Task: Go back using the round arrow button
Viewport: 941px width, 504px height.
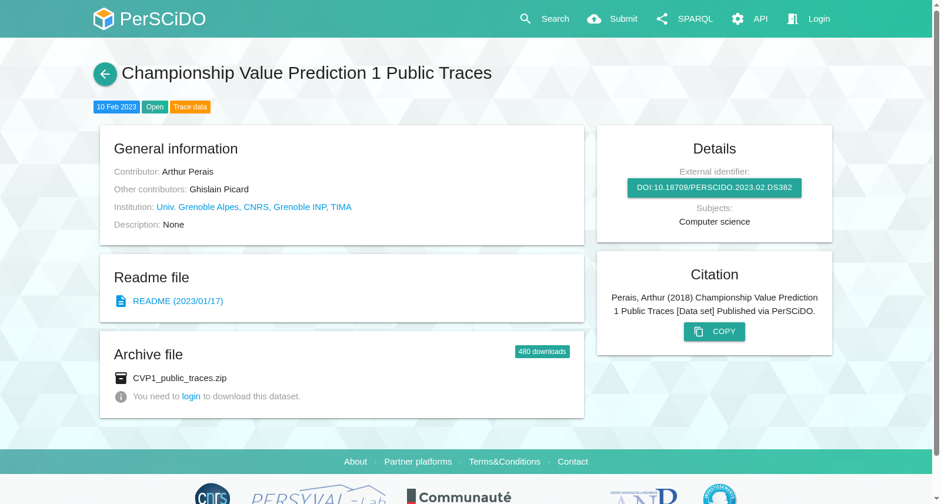Action: [105, 74]
